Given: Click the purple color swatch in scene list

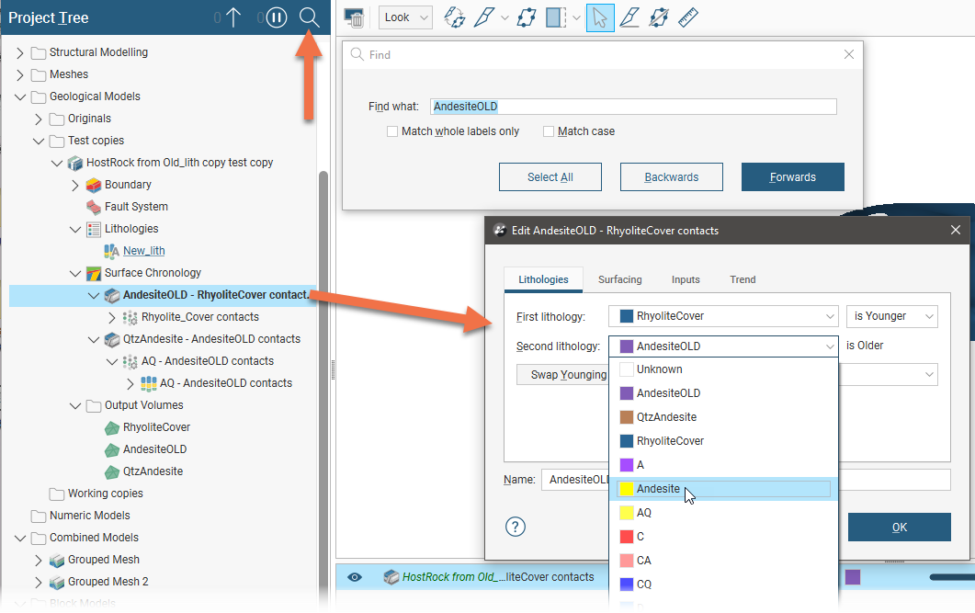Looking at the screenshot, I should (853, 577).
